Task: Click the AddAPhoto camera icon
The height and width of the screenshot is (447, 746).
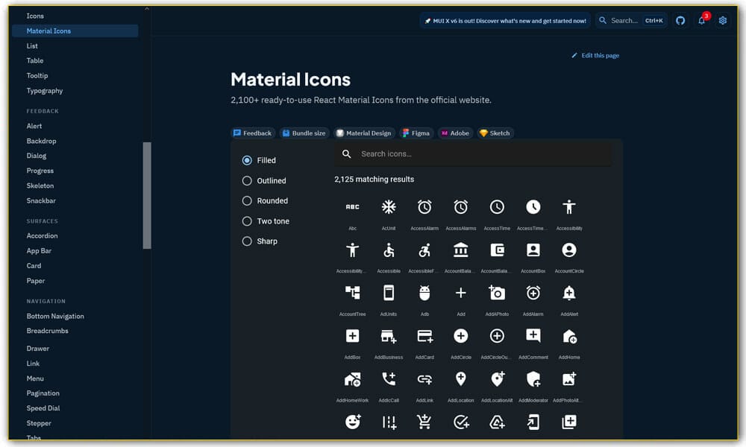Action: (x=497, y=292)
